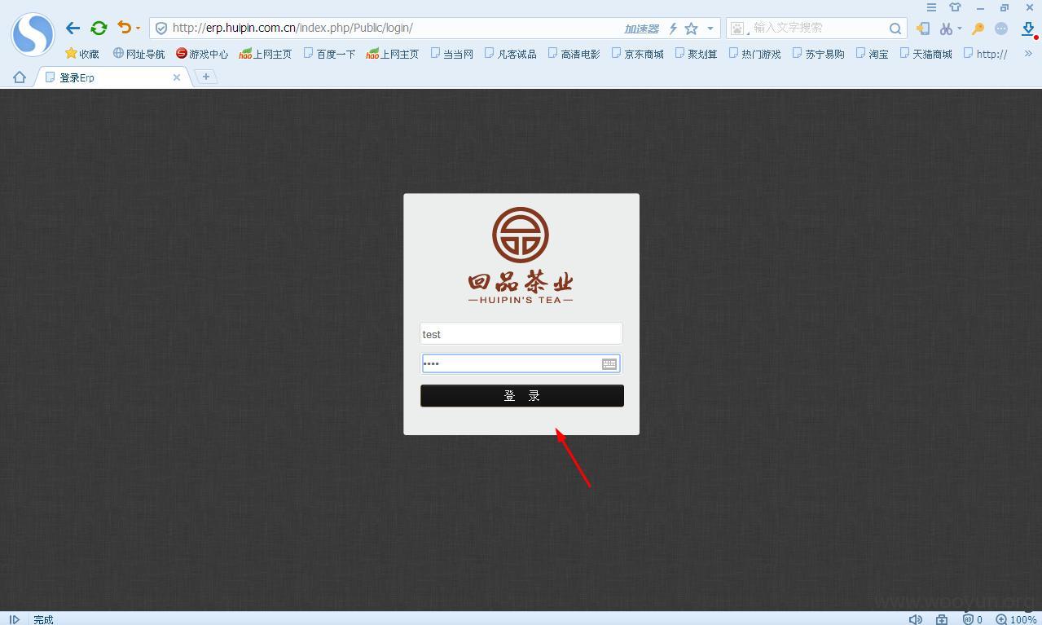The image size is (1042, 625).
Task: Click the 回品茶业 logo image
Action: click(521, 255)
